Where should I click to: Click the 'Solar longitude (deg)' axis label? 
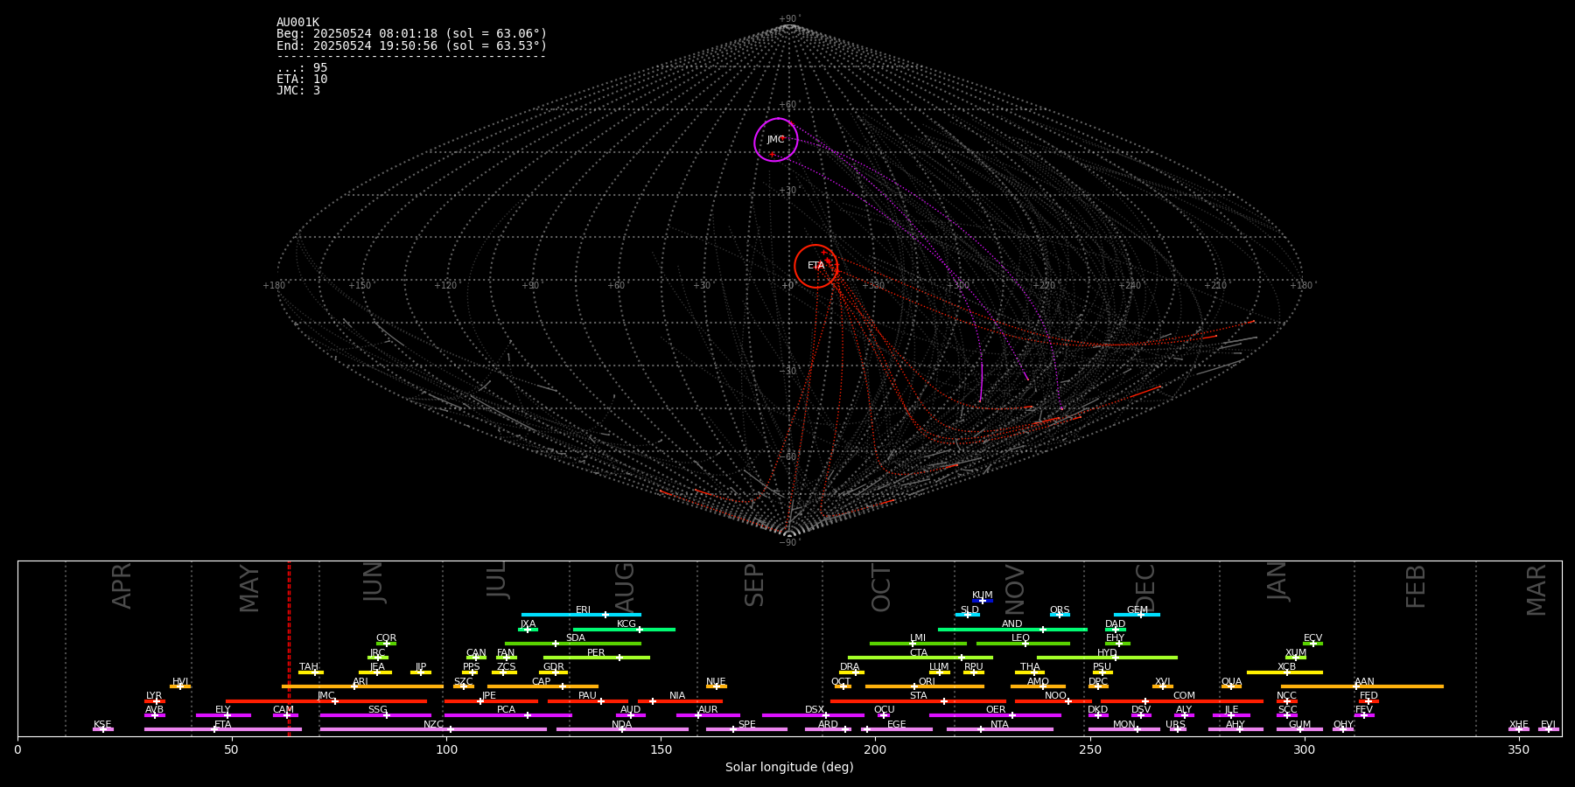click(789, 767)
